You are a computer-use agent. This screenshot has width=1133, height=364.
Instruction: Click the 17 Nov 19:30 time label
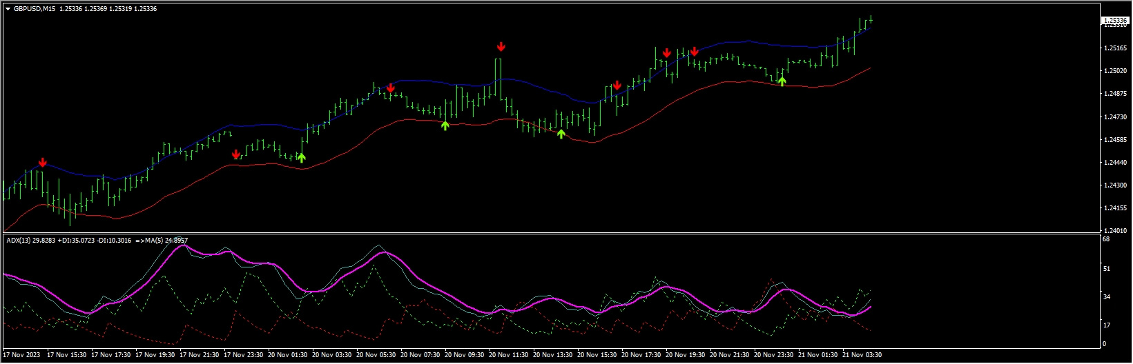point(155,355)
